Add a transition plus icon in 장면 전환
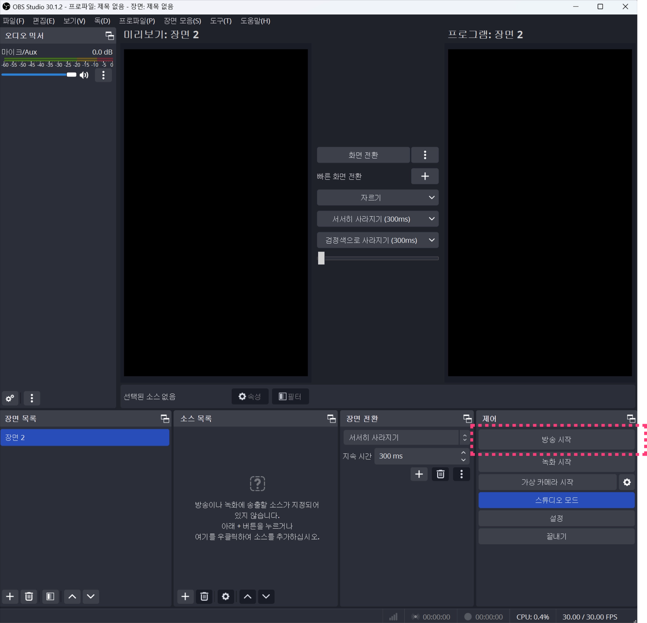647x623 pixels. (x=419, y=474)
